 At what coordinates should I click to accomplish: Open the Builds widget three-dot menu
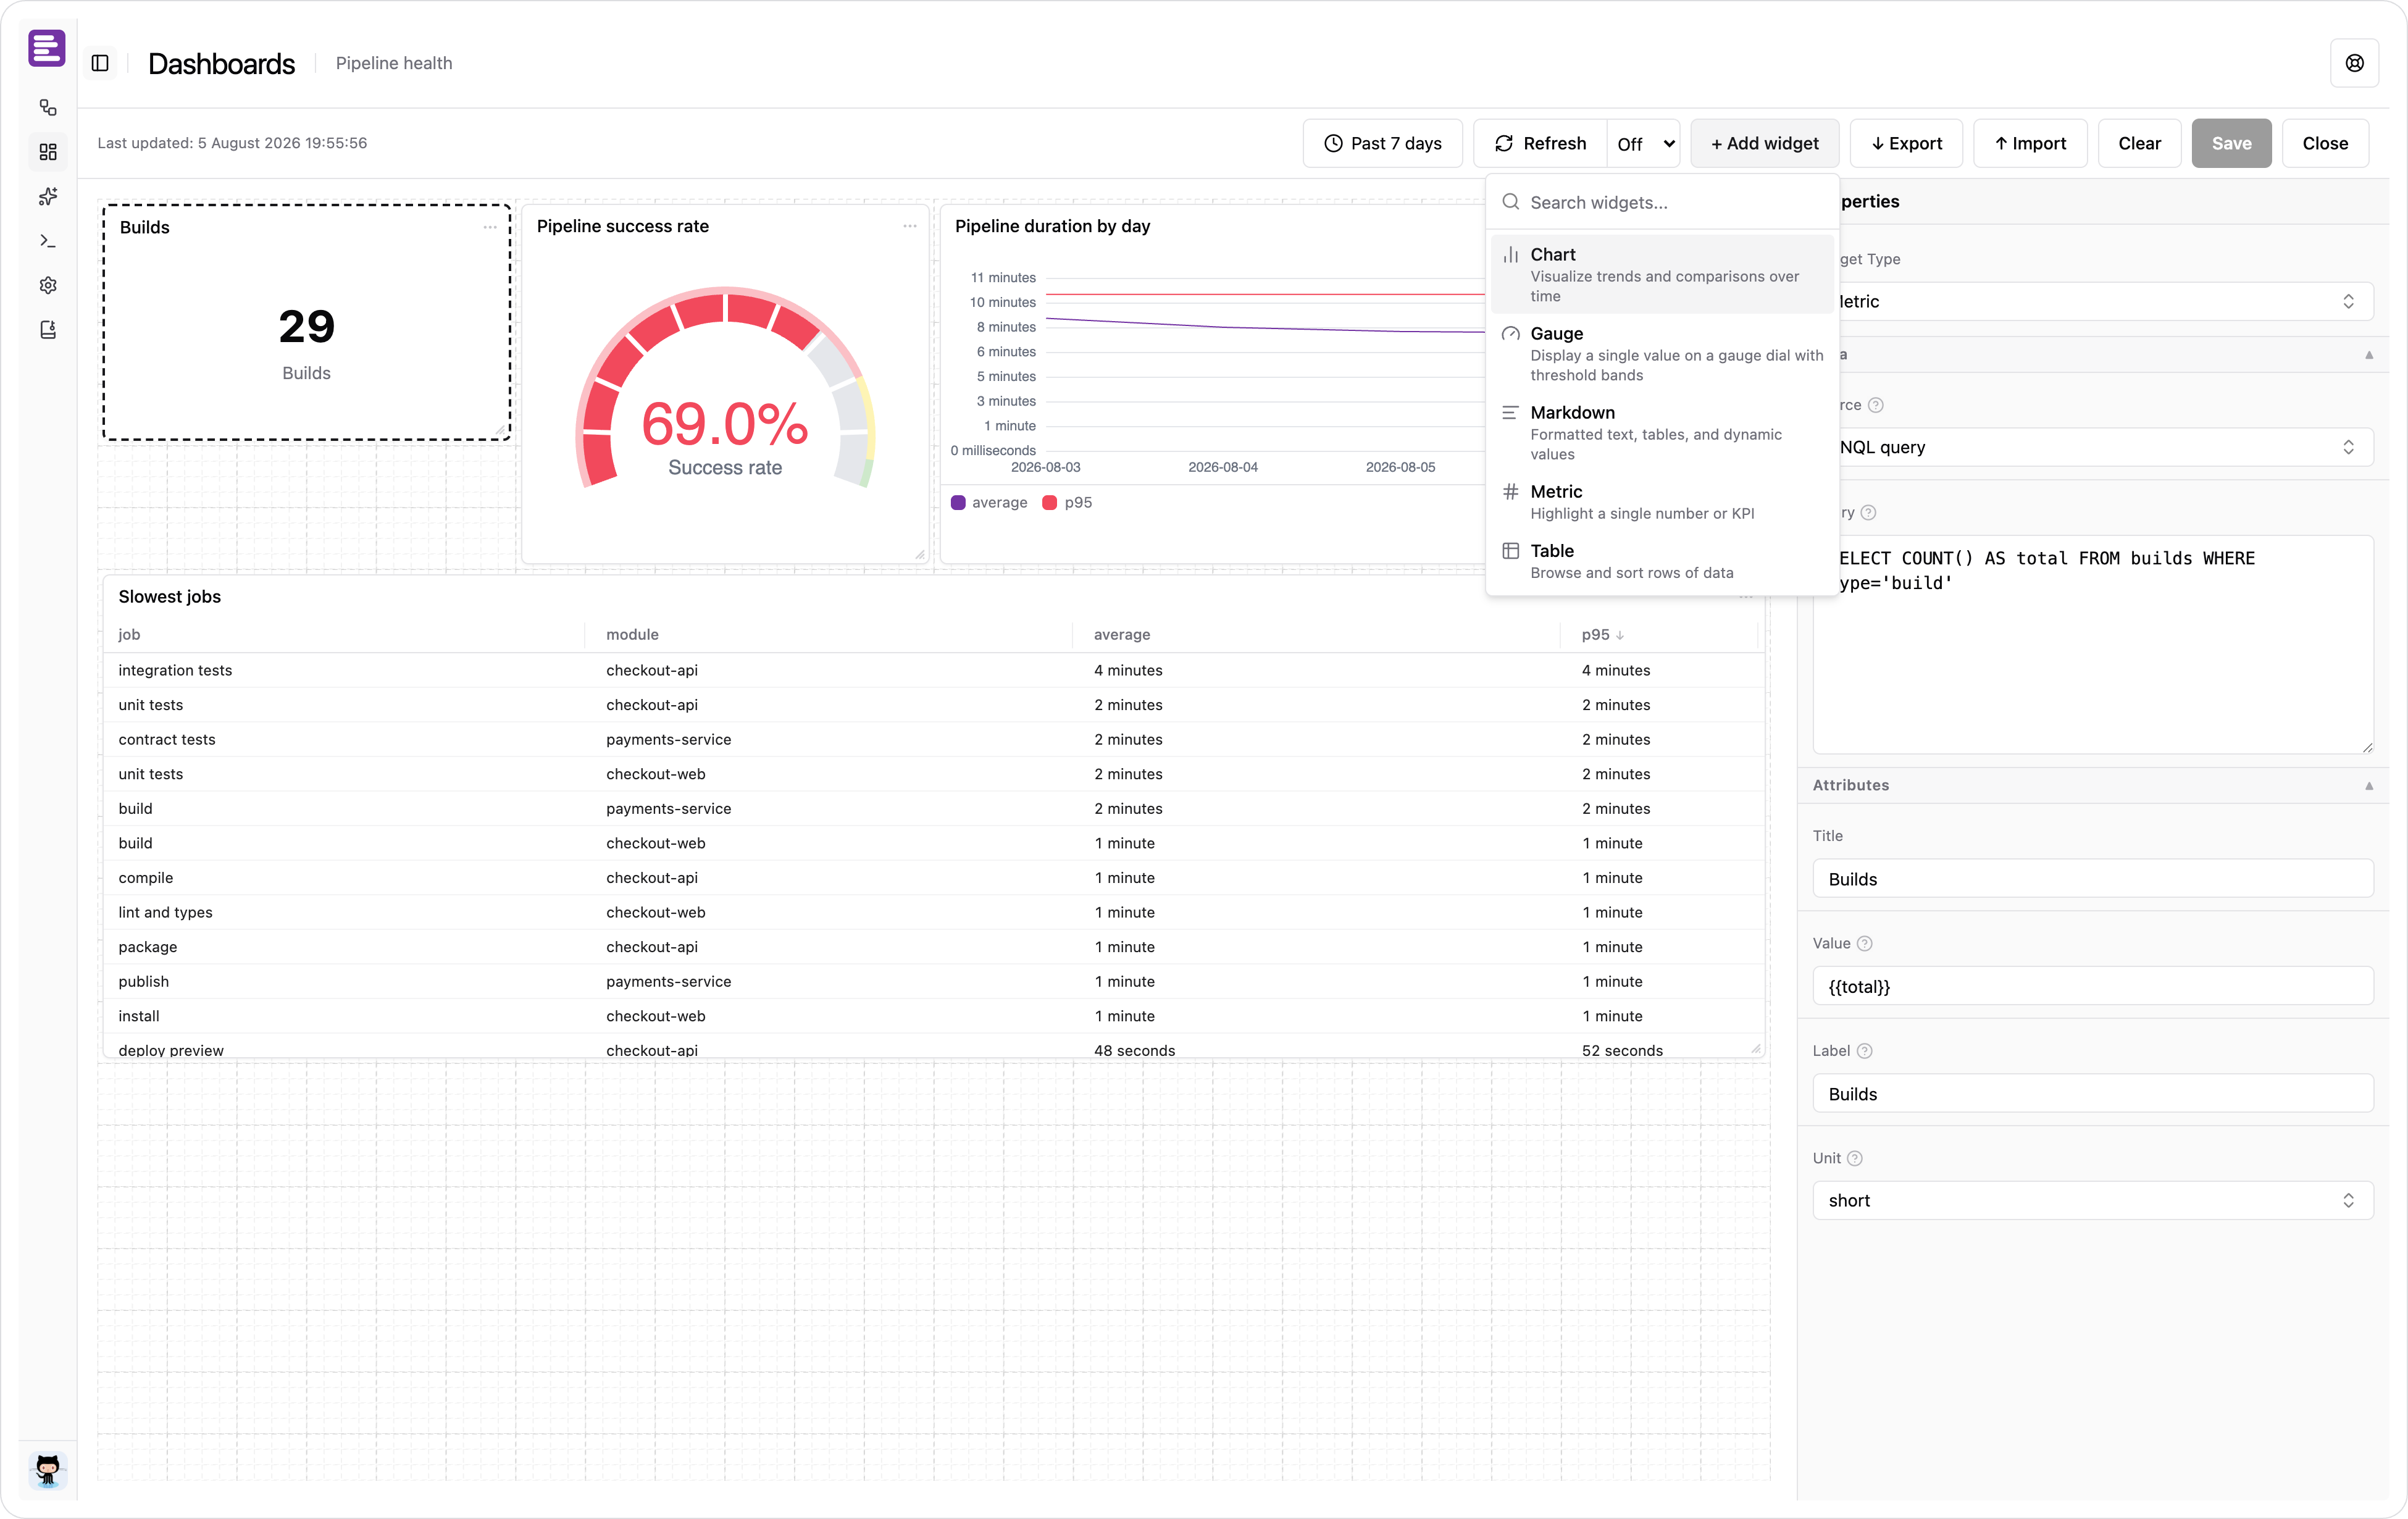pos(490,227)
